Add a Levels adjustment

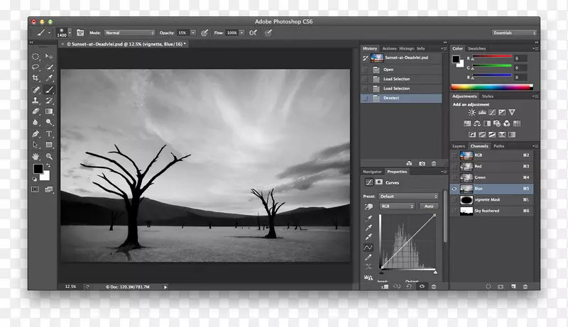(482, 112)
